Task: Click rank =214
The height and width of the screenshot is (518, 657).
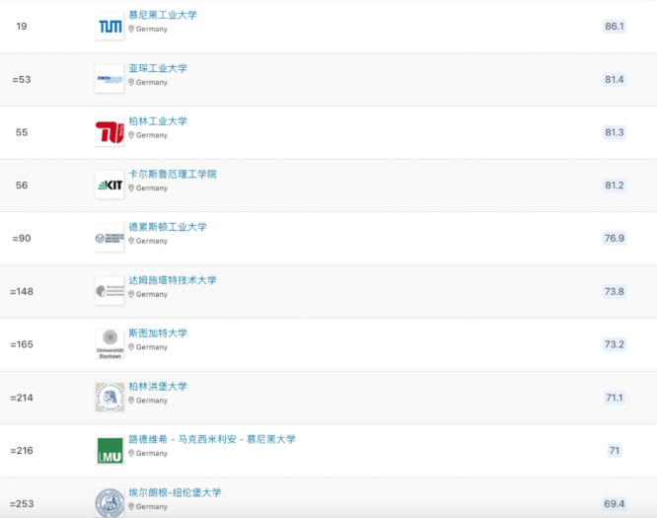Action: 22,398
